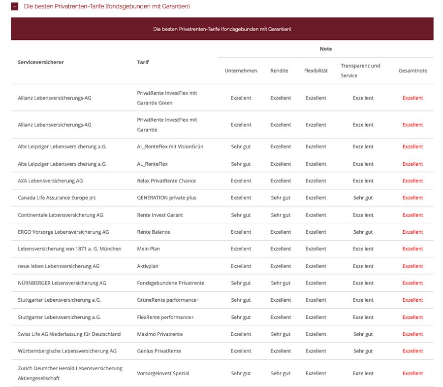Click Gesamtnote 'Exzellent' in FlexRente performance+ row

tap(413, 317)
